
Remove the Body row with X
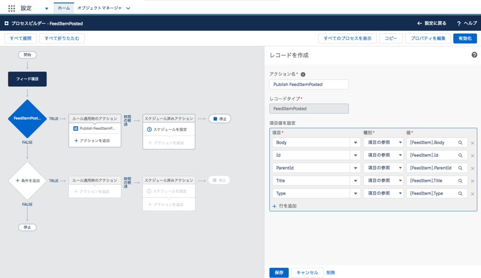[x=473, y=143]
